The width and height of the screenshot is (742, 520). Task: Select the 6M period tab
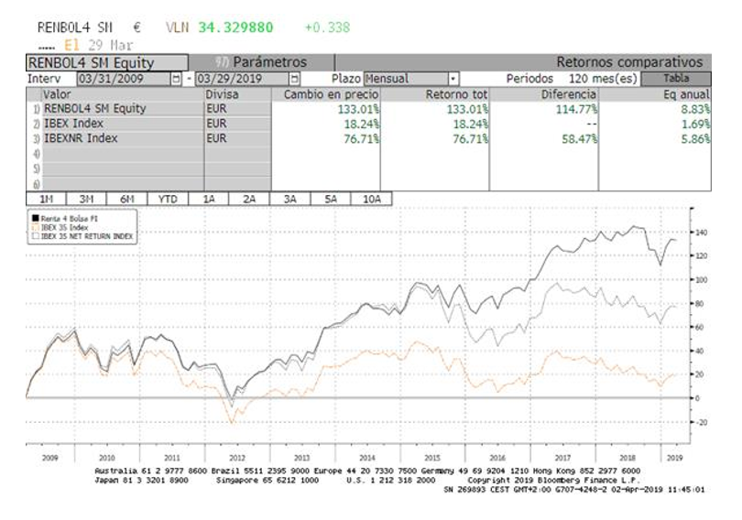pos(126,199)
